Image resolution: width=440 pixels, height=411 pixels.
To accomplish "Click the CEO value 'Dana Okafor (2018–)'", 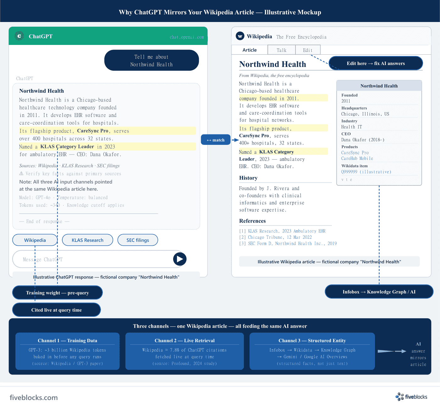I will tap(363, 140).
